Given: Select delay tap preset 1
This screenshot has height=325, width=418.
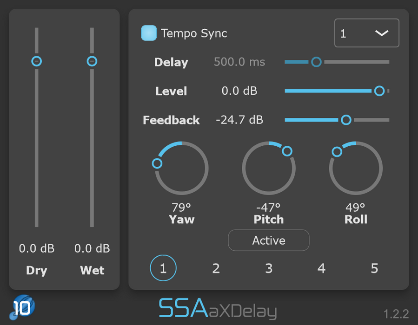Looking at the screenshot, I should click(x=163, y=268).
